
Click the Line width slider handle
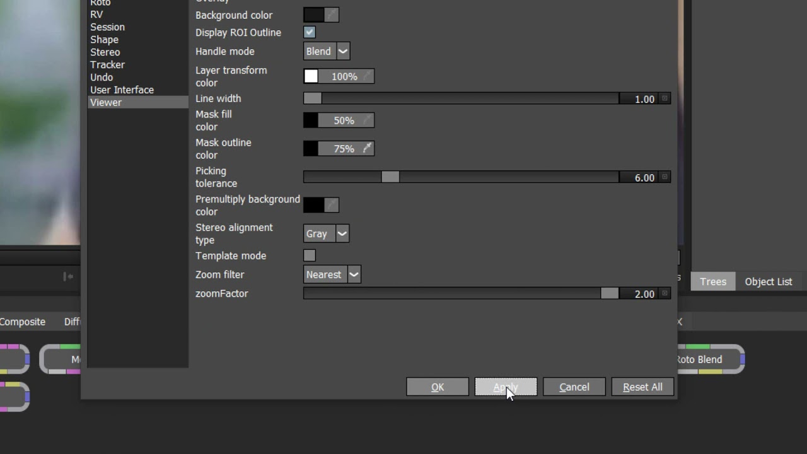click(313, 98)
